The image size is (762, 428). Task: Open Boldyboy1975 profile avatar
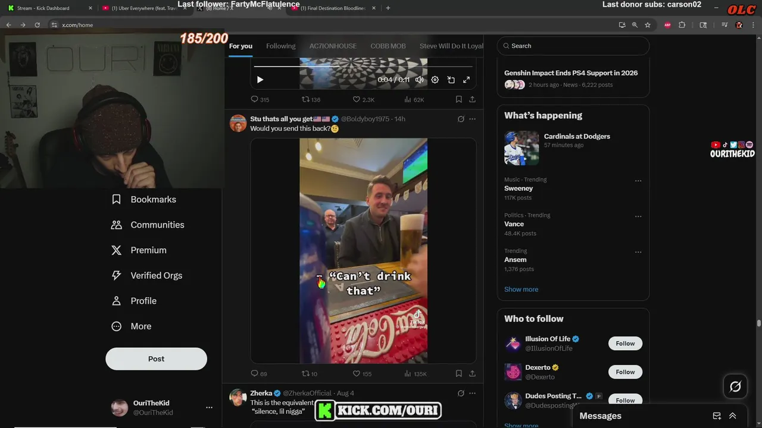click(x=238, y=123)
